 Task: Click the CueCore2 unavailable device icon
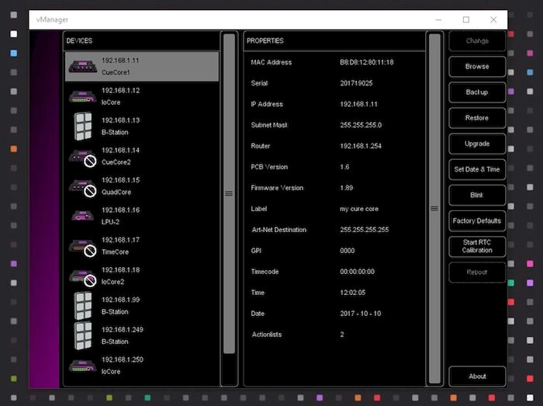pyautogui.click(x=83, y=158)
